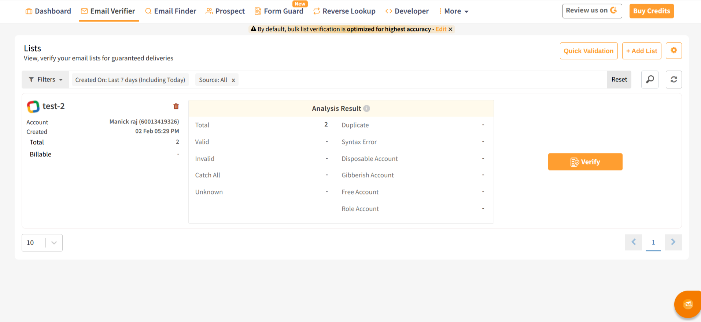The width and height of the screenshot is (701, 322).
Task: Delete the test-2 list
Action: (176, 106)
